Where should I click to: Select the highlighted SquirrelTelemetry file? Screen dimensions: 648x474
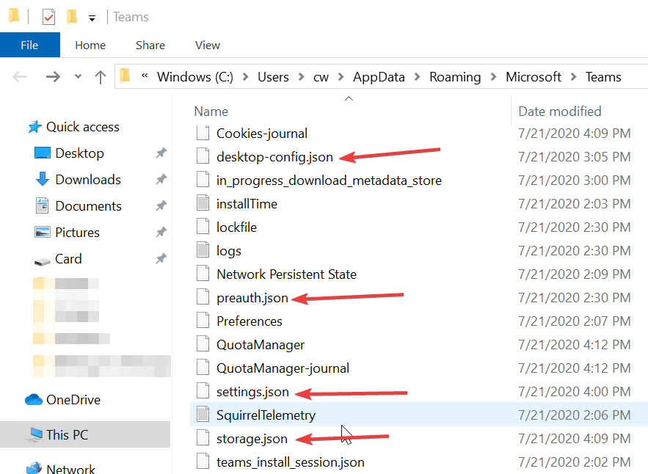[x=266, y=415]
